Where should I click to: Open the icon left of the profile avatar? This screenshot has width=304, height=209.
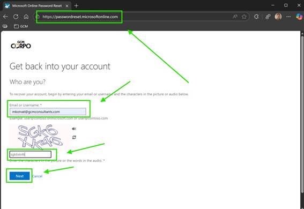pyautogui.click(x=268, y=17)
